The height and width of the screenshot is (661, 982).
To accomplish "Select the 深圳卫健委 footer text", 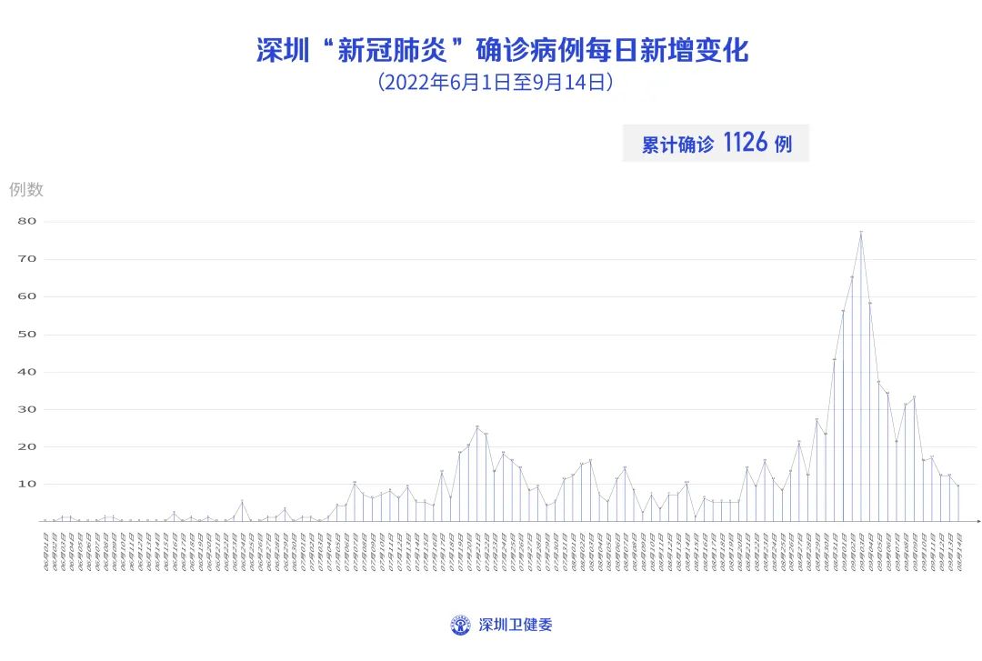I will 516,625.
